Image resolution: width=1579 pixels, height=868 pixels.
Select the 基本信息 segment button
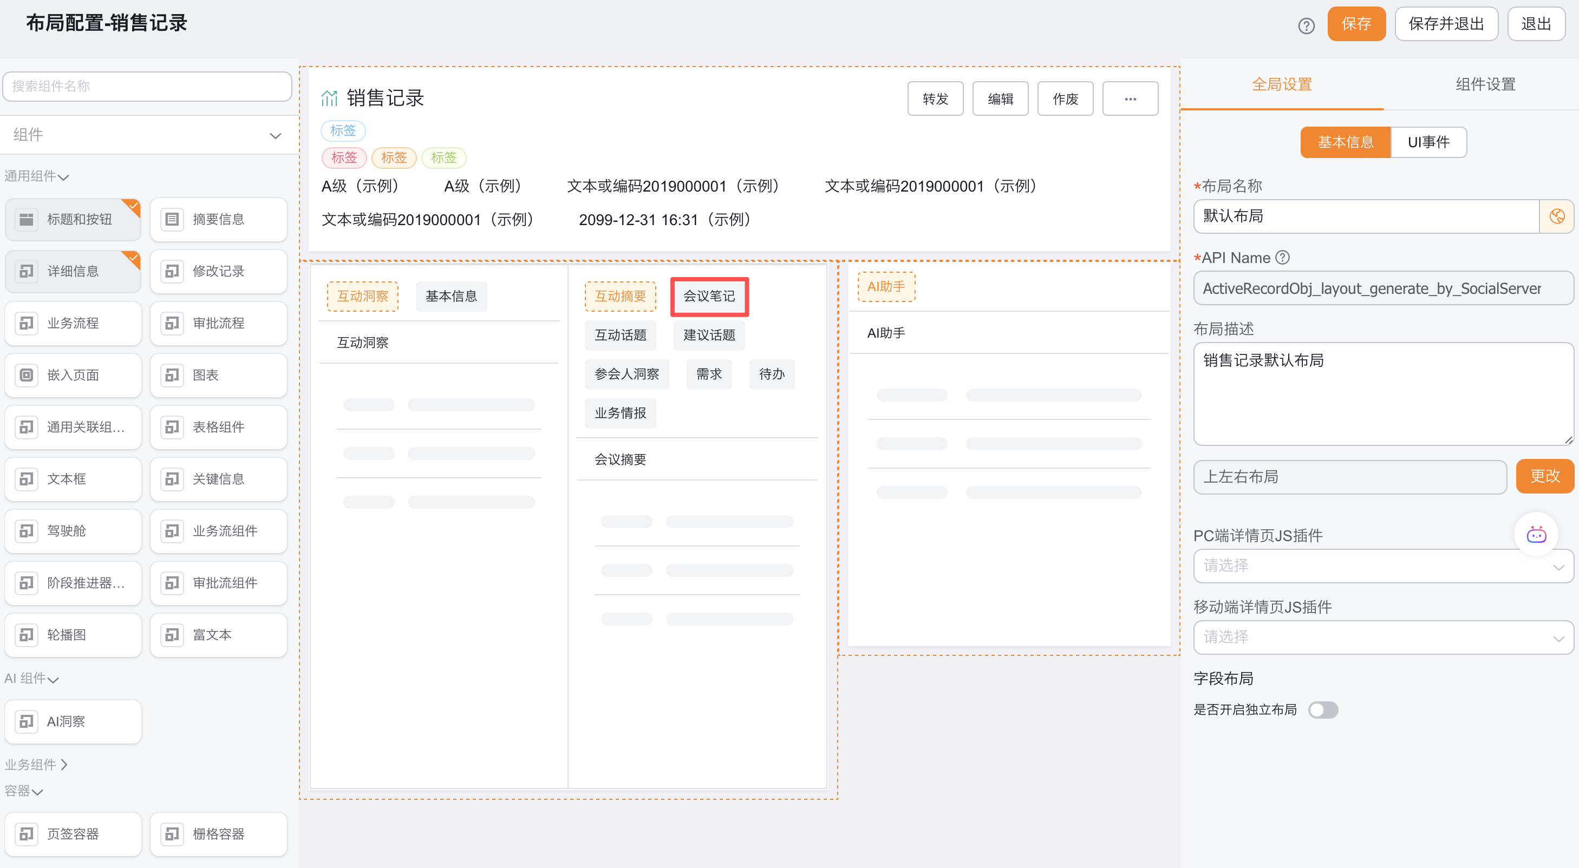click(x=1346, y=142)
